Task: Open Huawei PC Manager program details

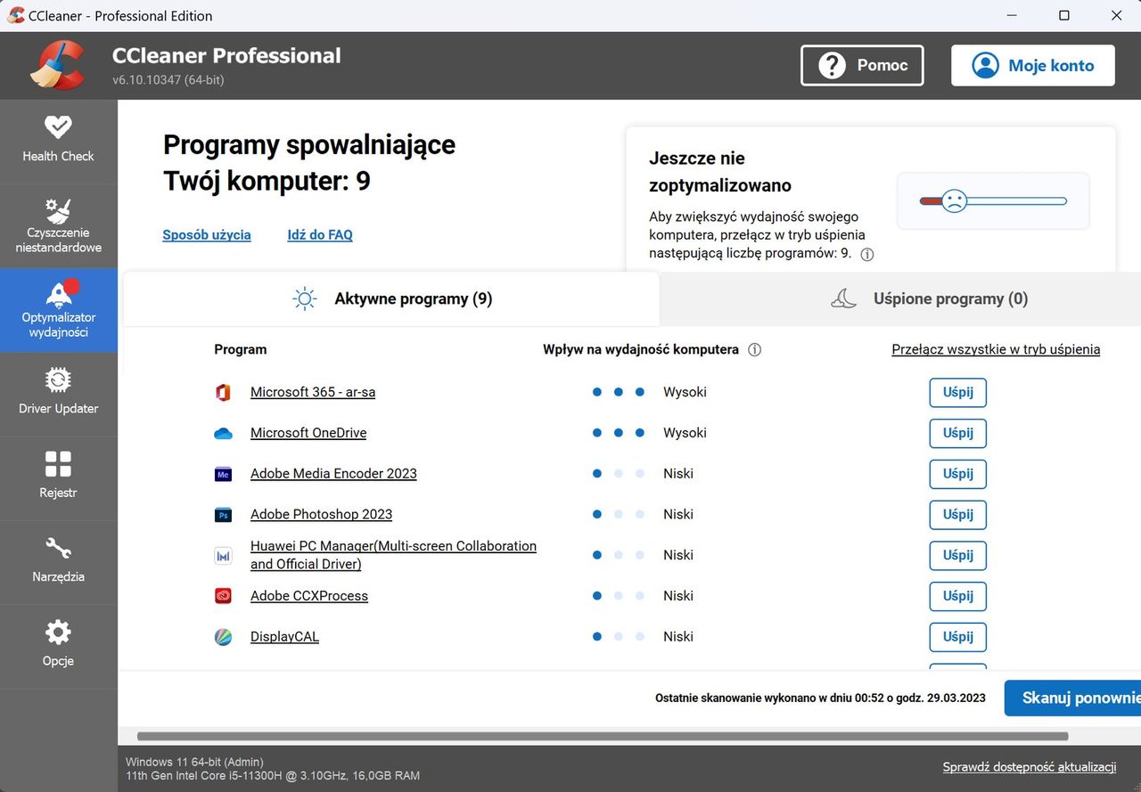Action: (x=393, y=555)
